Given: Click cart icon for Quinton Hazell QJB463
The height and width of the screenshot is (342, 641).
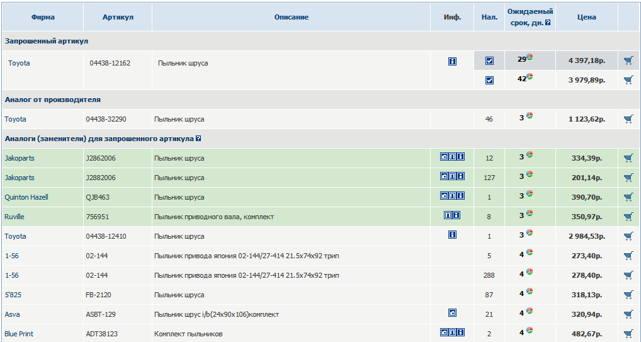Looking at the screenshot, I should tap(628, 197).
